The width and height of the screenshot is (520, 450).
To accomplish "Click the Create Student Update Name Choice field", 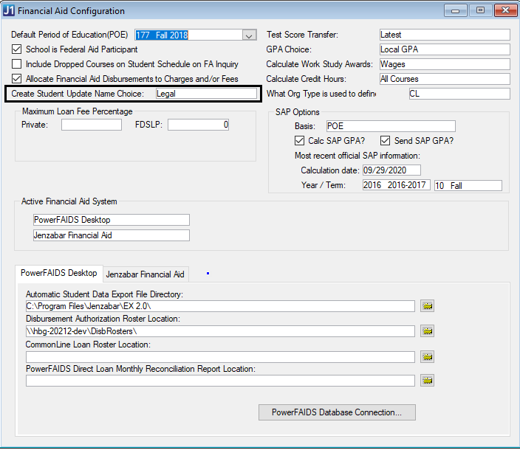I will (205, 94).
